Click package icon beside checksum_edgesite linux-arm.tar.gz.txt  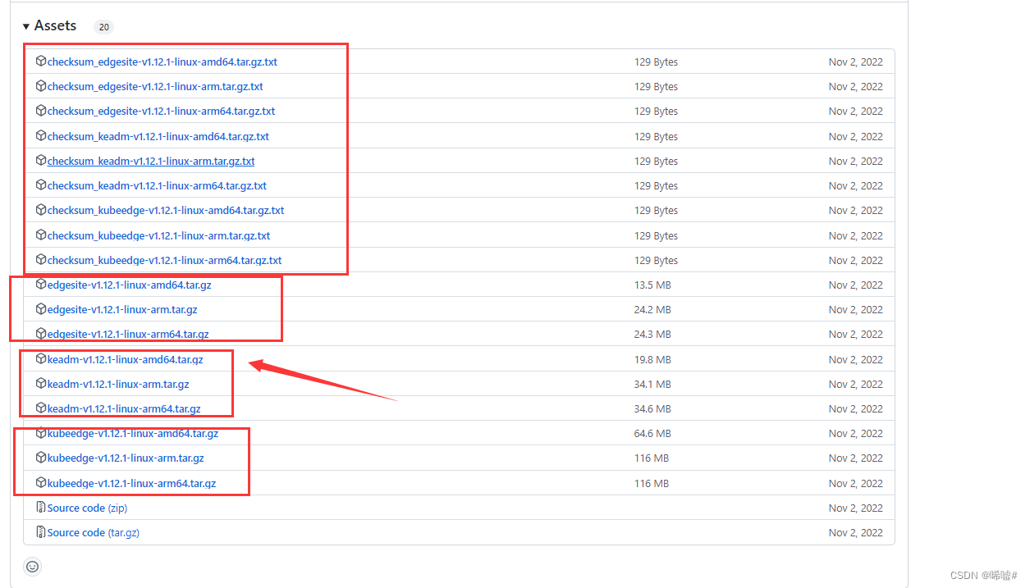41,86
